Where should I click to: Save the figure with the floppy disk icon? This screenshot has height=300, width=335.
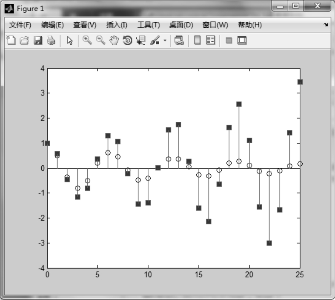pyautogui.click(x=38, y=40)
